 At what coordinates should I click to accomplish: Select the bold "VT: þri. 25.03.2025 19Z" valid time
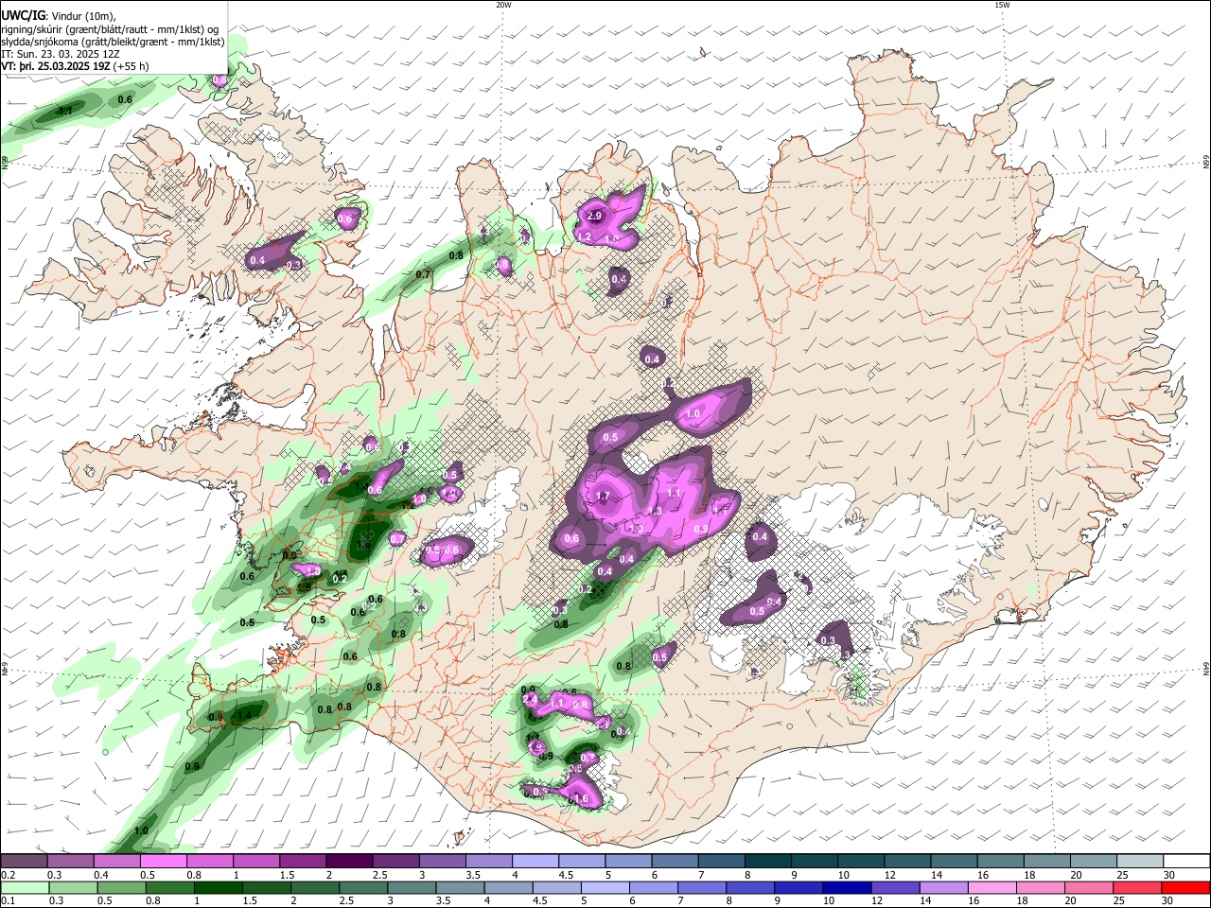55,66
